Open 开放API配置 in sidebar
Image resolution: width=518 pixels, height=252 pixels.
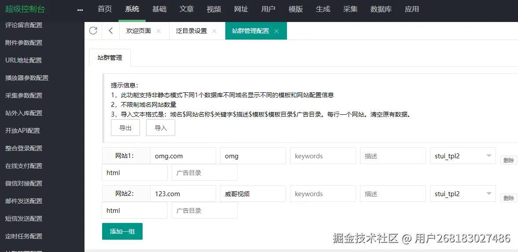click(23, 131)
